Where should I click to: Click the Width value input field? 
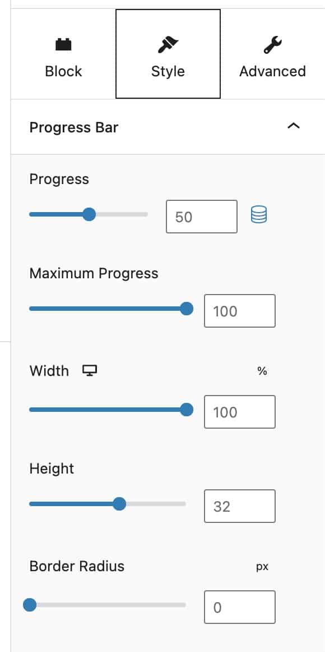coord(239,412)
